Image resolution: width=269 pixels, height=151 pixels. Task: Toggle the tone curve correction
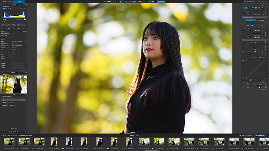pos(242,56)
